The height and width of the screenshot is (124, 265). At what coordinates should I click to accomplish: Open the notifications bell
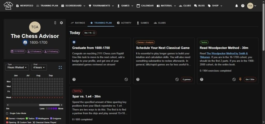[x=236, y=6]
